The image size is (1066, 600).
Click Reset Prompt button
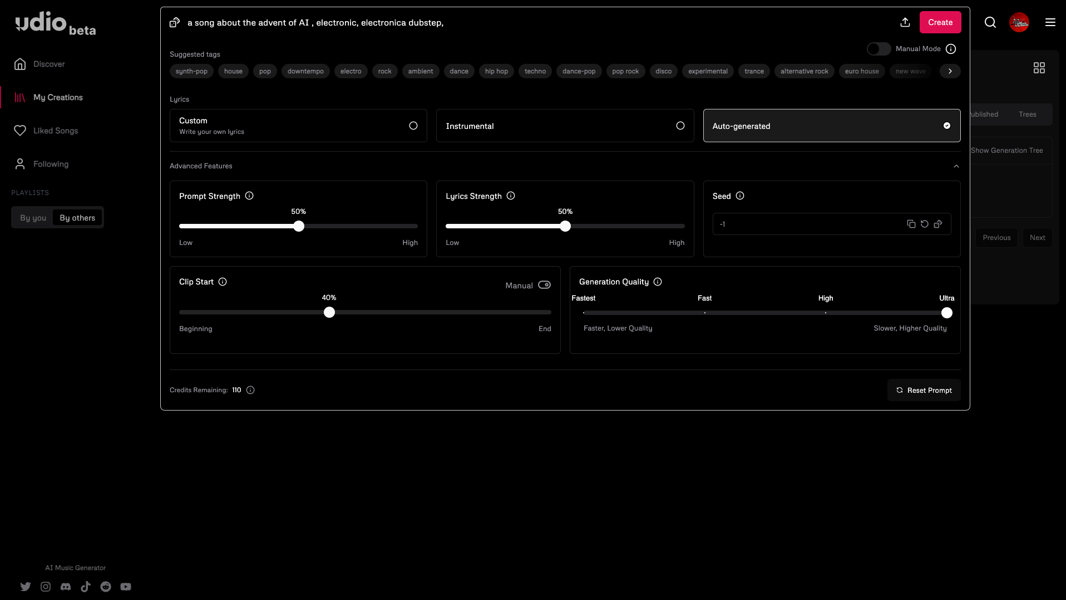pyautogui.click(x=924, y=390)
